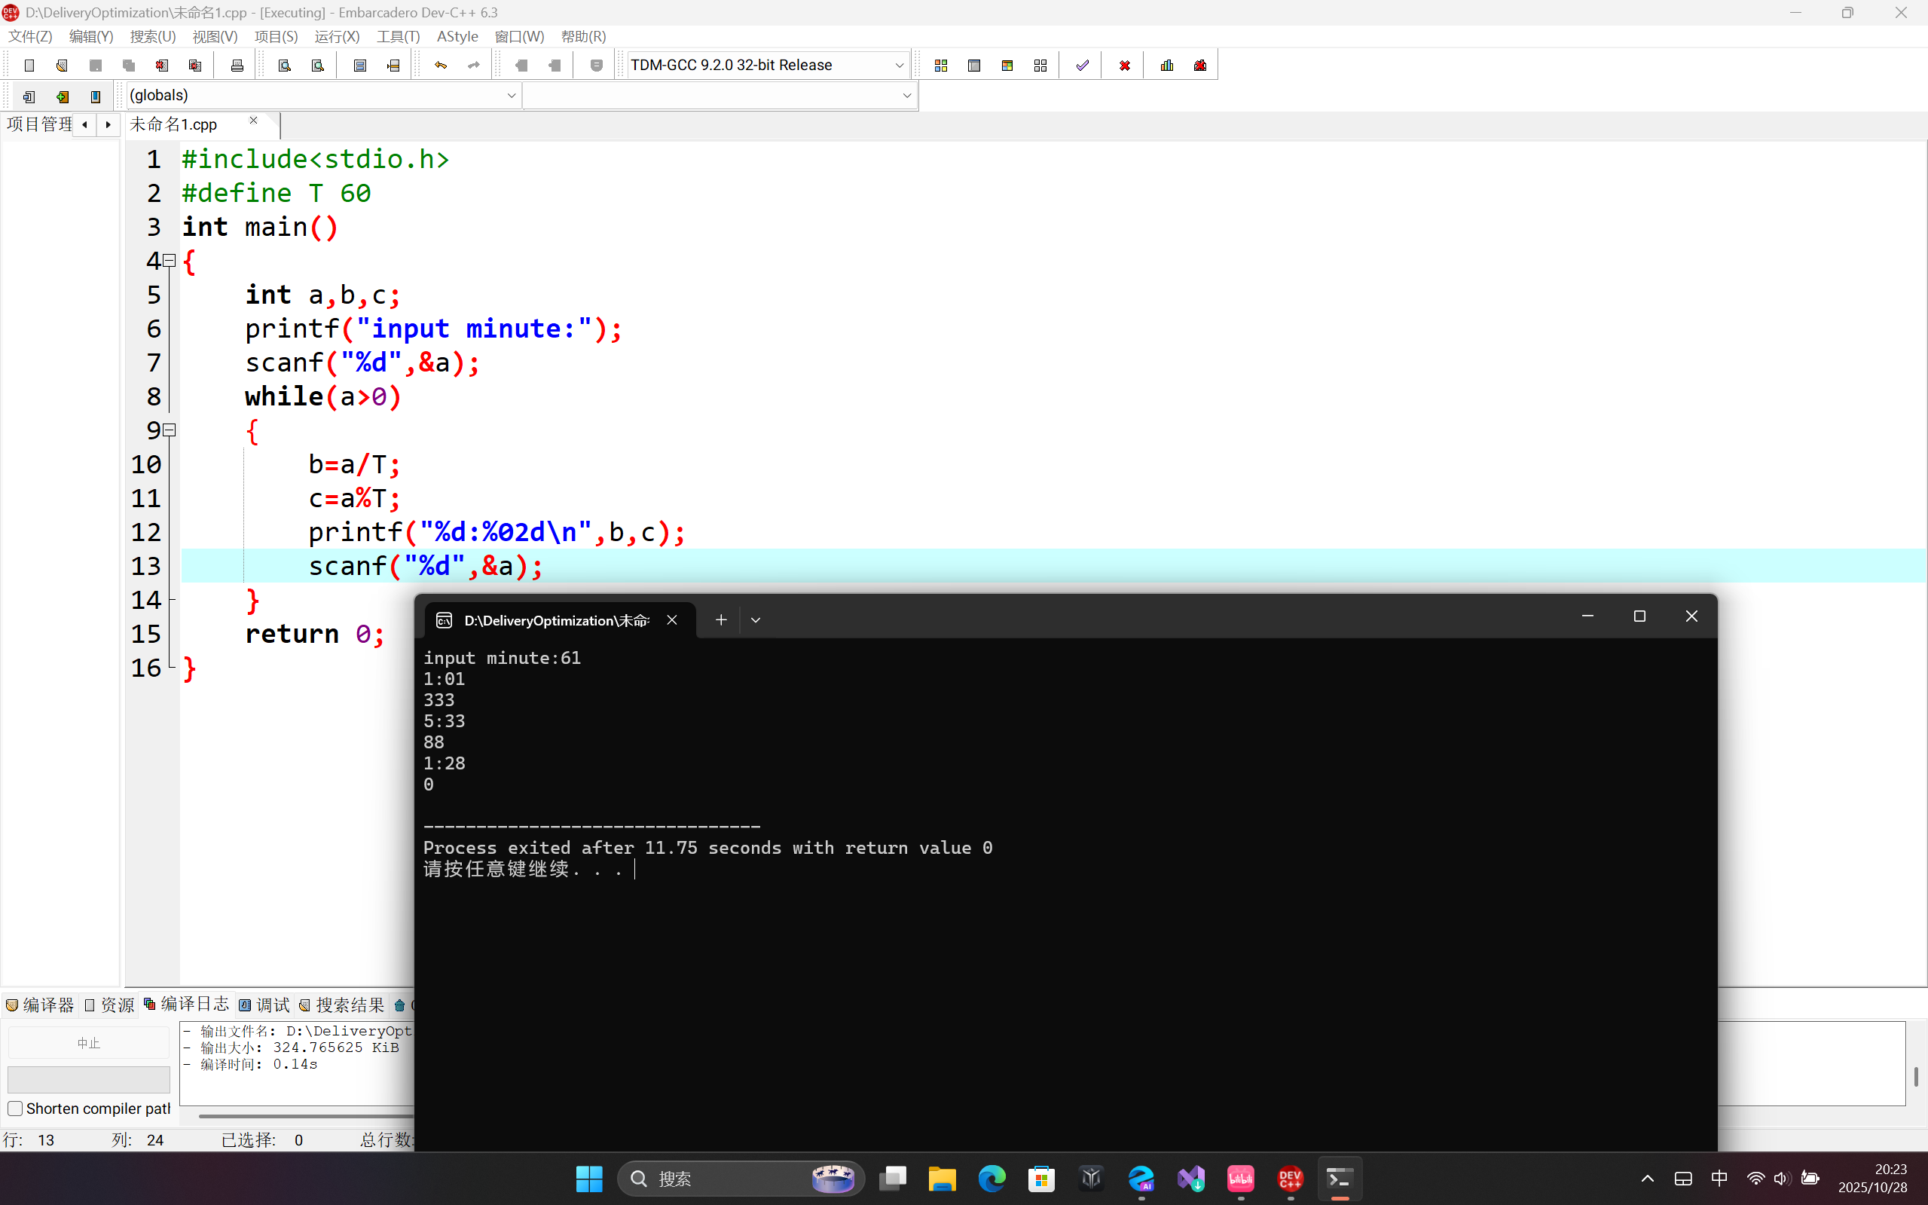
Task: Click the New source file icon
Action: [x=29, y=66]
